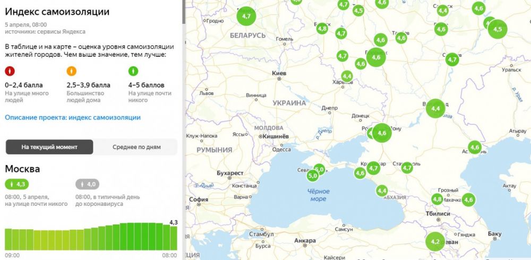This screenshot has width=531, height=260.
Task: Click the 'Москва' city heading
Action: click(22, 169)
